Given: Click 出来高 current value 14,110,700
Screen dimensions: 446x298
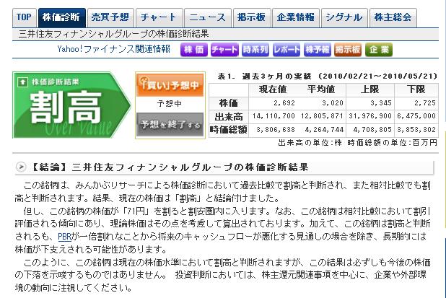Looking at the screenshot, I should coord(274,116).
